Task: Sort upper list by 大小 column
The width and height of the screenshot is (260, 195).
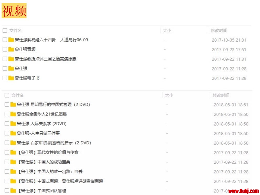Action: [x=167, y=31]
